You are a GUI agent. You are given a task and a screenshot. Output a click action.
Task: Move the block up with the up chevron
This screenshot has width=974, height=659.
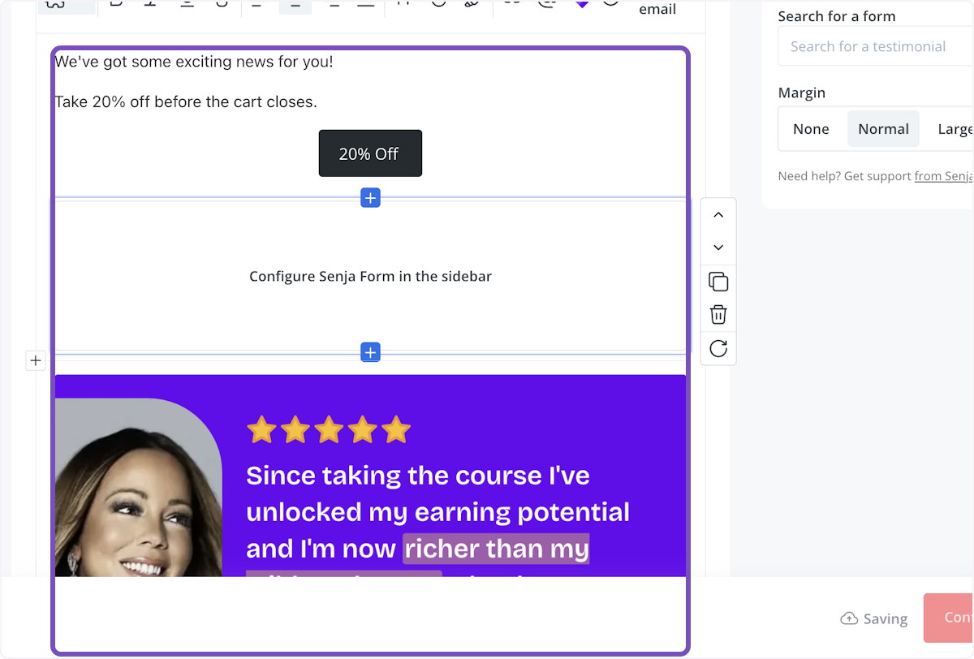[718, 214]
